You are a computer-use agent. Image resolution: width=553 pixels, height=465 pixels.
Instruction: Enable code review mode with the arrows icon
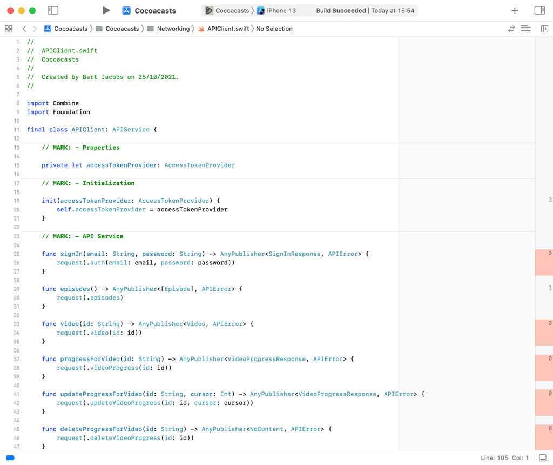coord(511,29)
